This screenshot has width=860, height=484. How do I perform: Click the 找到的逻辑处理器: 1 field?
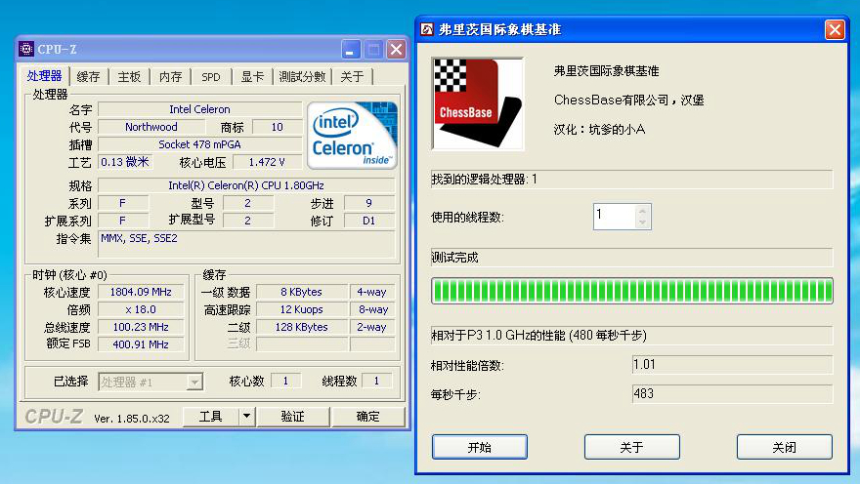coord(632,180)
